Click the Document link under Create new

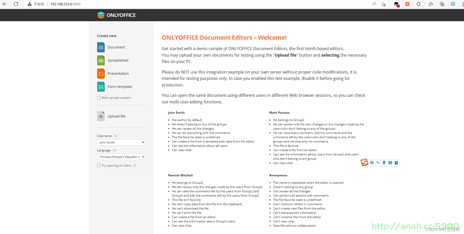point(116,47)
